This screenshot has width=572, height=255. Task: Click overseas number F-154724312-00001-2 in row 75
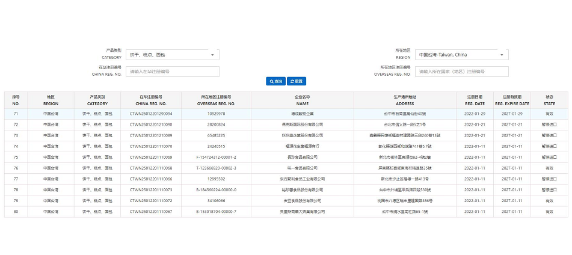coord(216,157)
